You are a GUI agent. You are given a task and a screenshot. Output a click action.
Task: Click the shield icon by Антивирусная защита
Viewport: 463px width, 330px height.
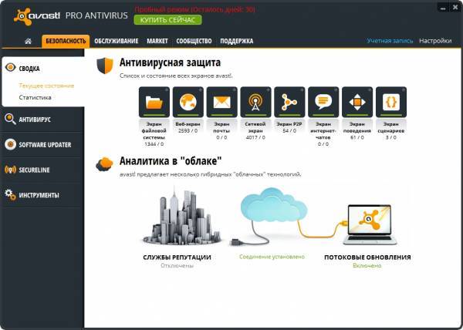[x=105, y=66]
